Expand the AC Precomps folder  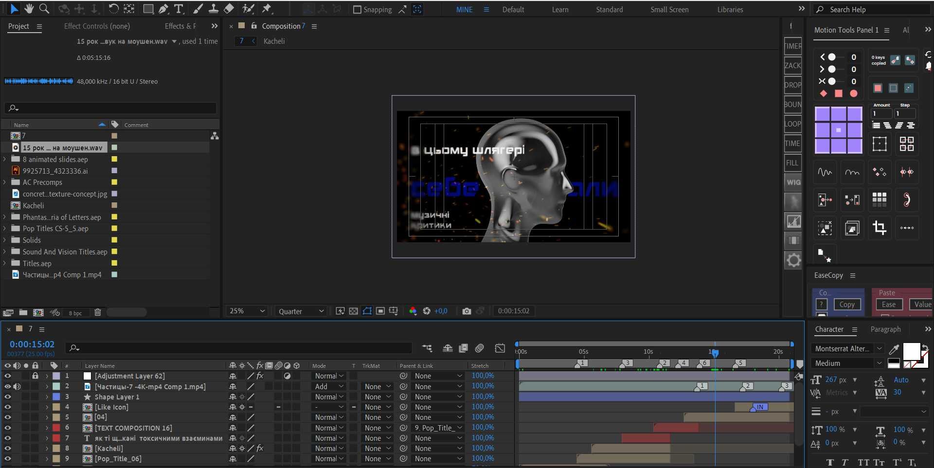[x=5, y=182]
